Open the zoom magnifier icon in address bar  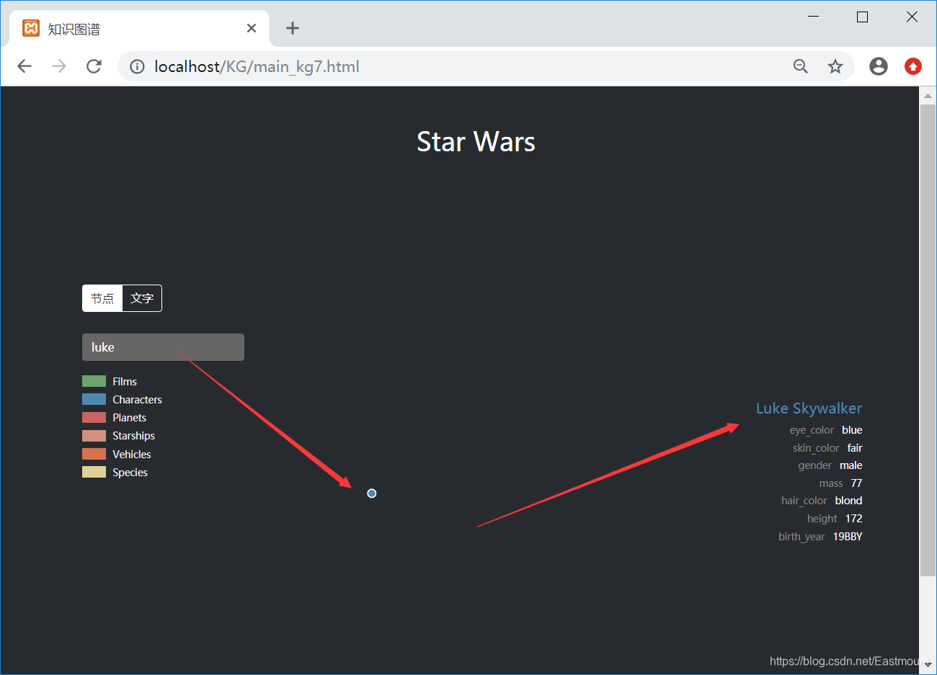point(801,66)
